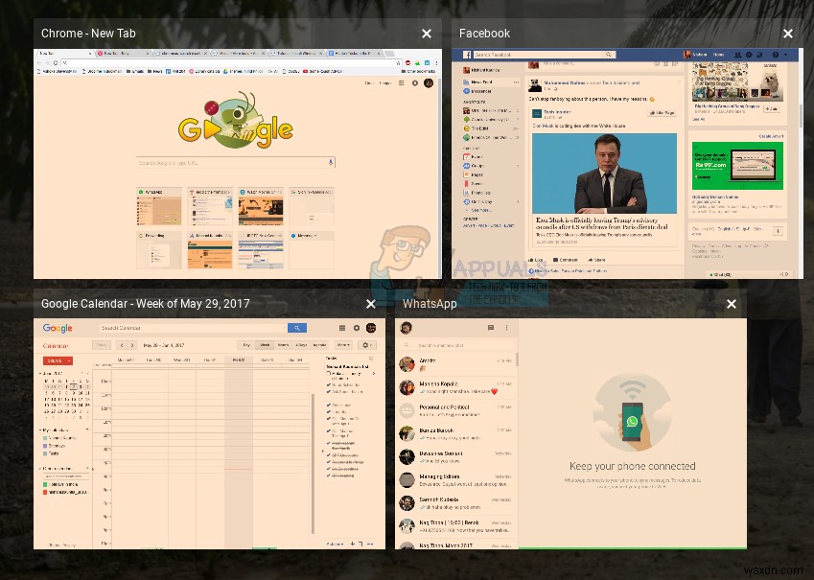Start a new chat via WhatsApp's new-chat icon
This screenshot has height=580, width=814.
click(x=491, y=328)
